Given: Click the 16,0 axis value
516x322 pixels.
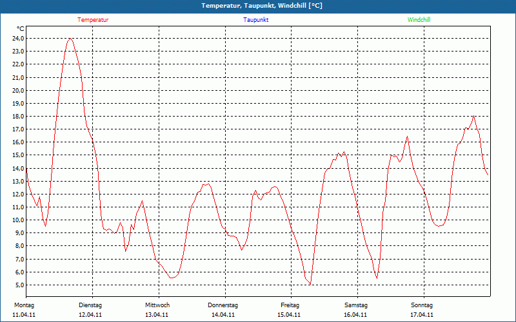Looking at the screenshot, I should [x=18, y=142].
